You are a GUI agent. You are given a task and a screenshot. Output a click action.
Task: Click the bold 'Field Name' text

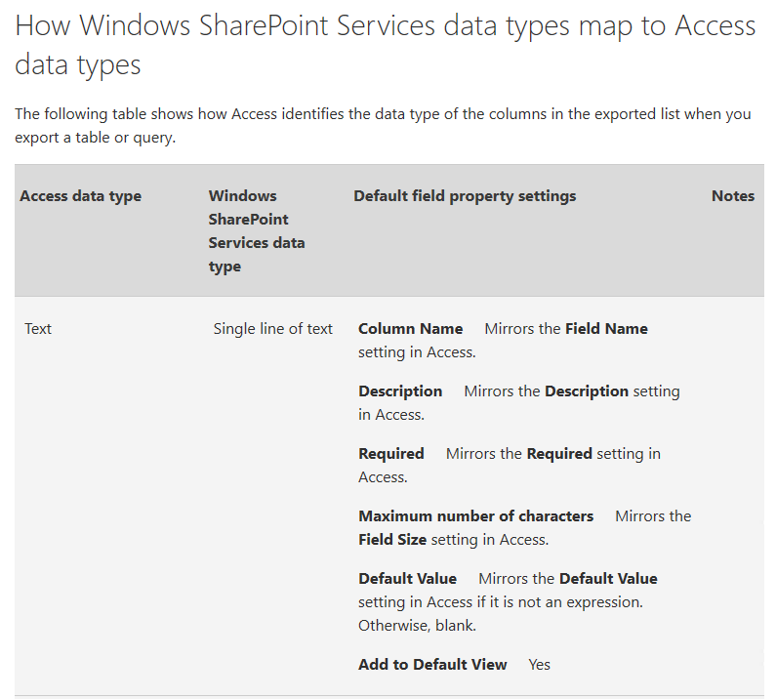[606, 329]
